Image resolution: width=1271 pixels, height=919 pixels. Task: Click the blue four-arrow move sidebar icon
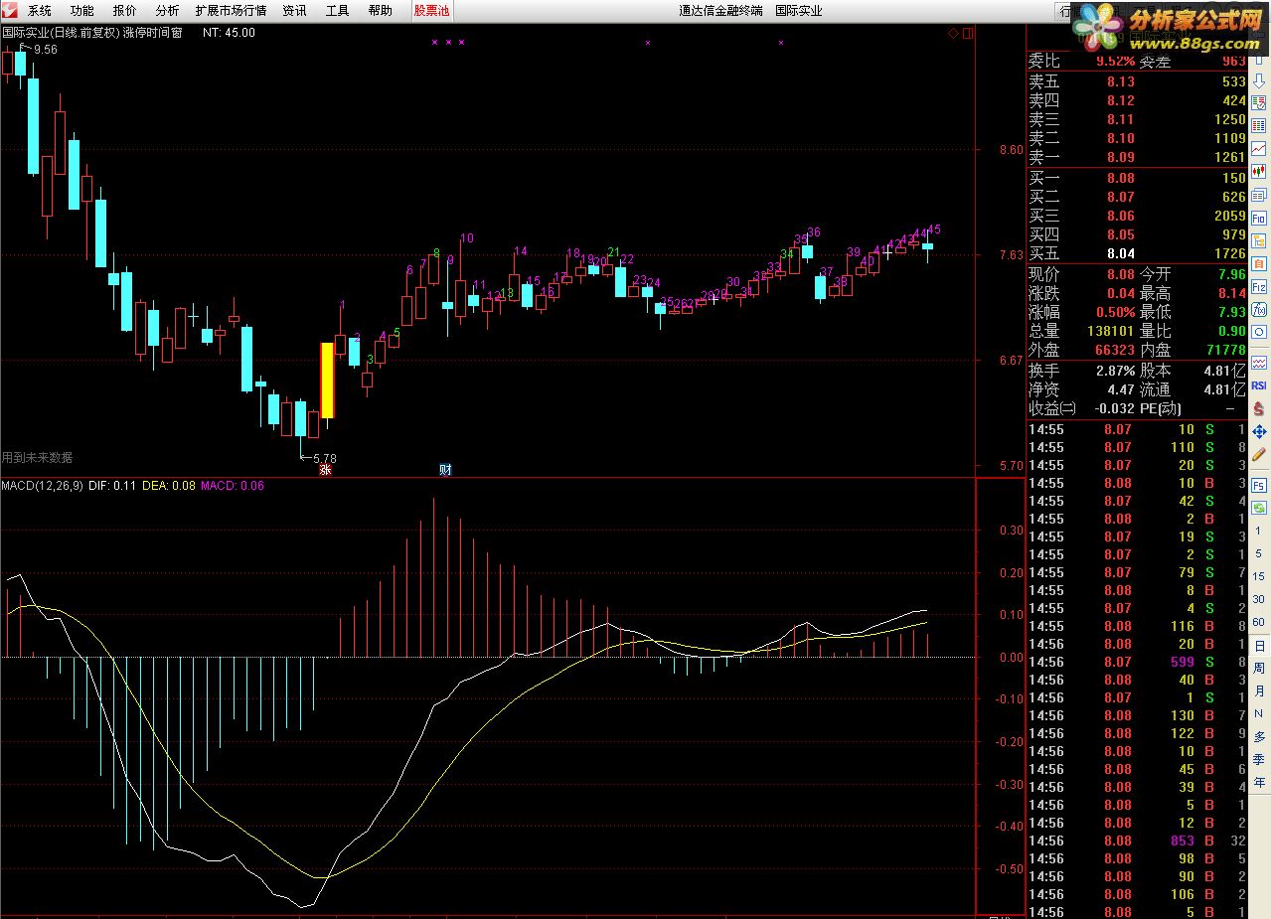(1259, 432)
